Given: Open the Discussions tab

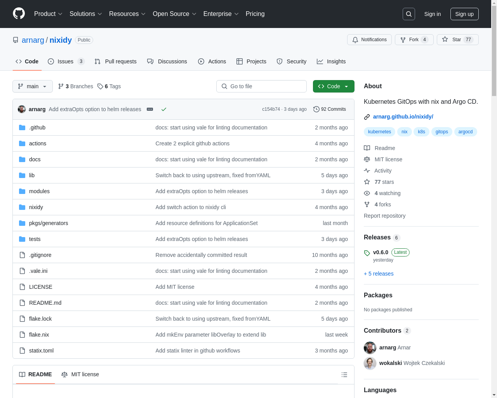Looking at the screenshot, I should click(x=167, y=61).
